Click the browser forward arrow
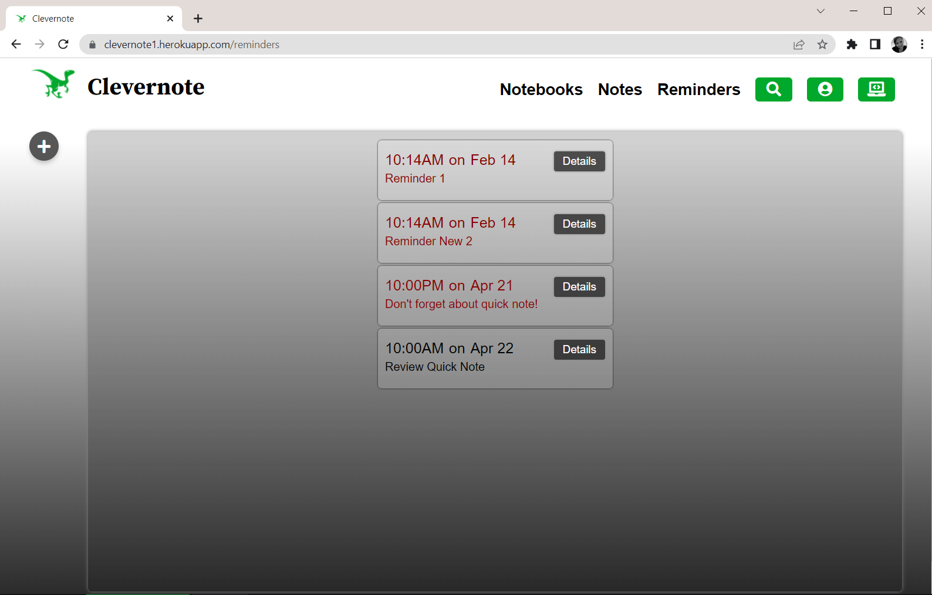The image size is (932, 595). click(x=39, y=44)
